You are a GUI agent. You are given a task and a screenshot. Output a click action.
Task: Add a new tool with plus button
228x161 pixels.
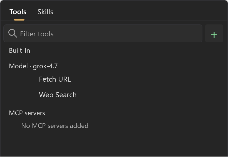click(214, 34)
